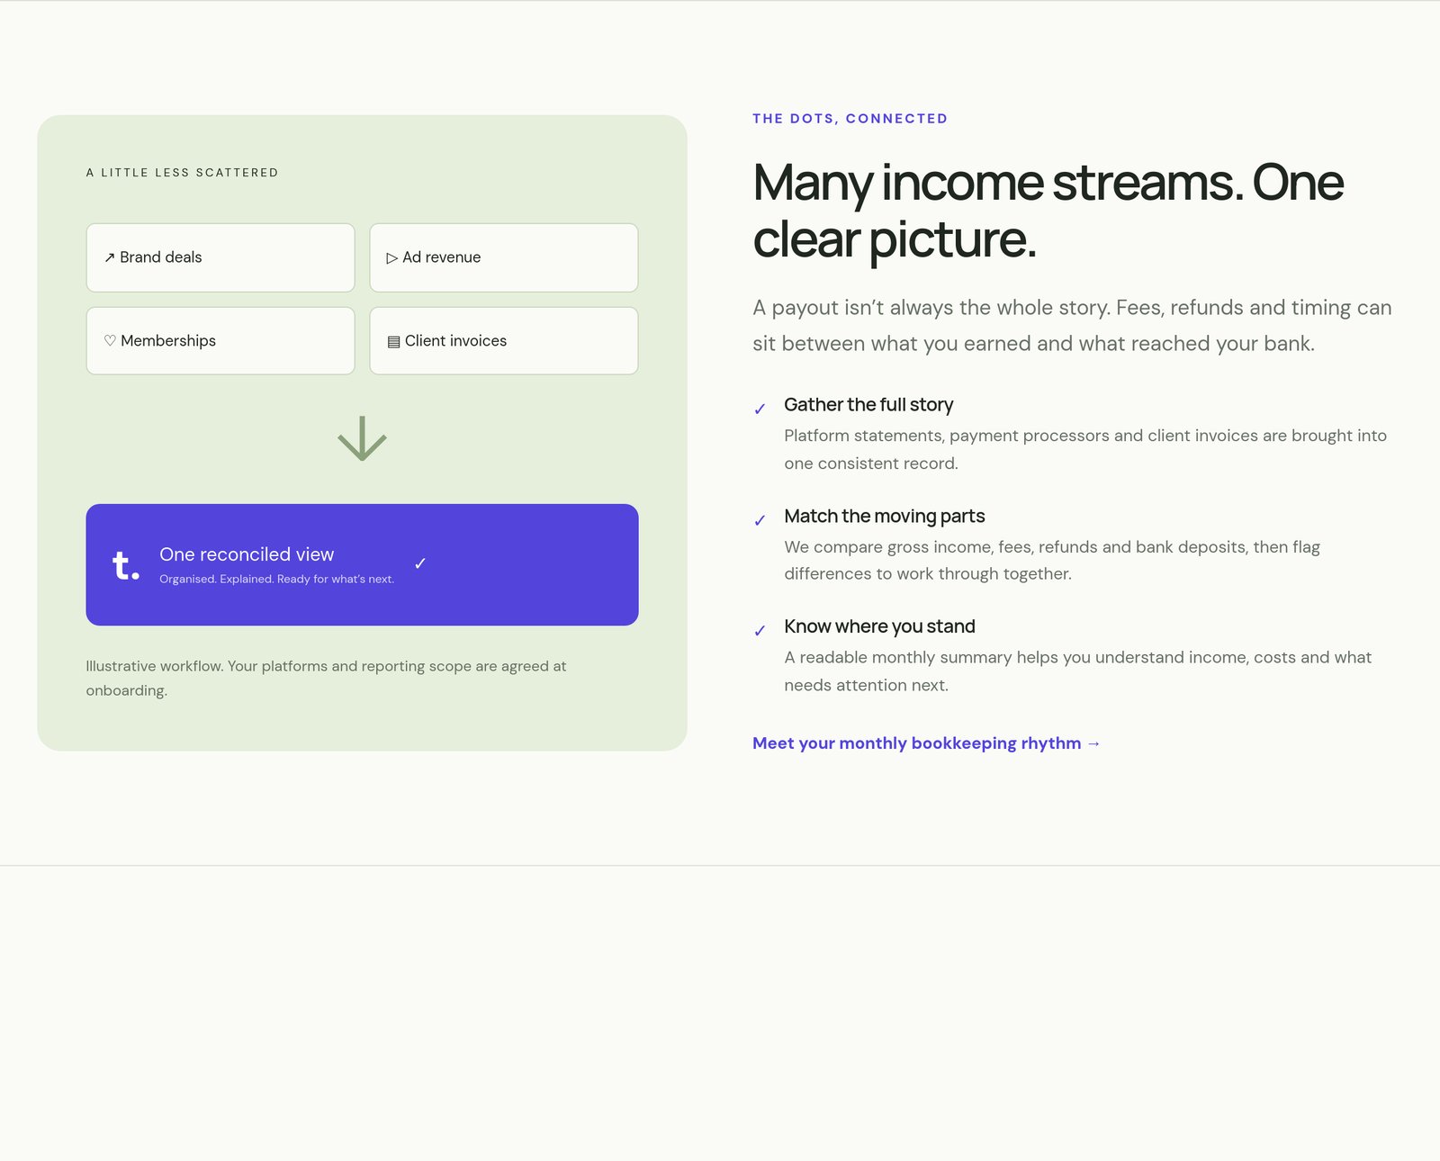This screenshot has width=1440, height=1161.
Task: Click the text starting "Platform statements, payment processors"
Action: pyautogui.click(x=1085, y=449)
